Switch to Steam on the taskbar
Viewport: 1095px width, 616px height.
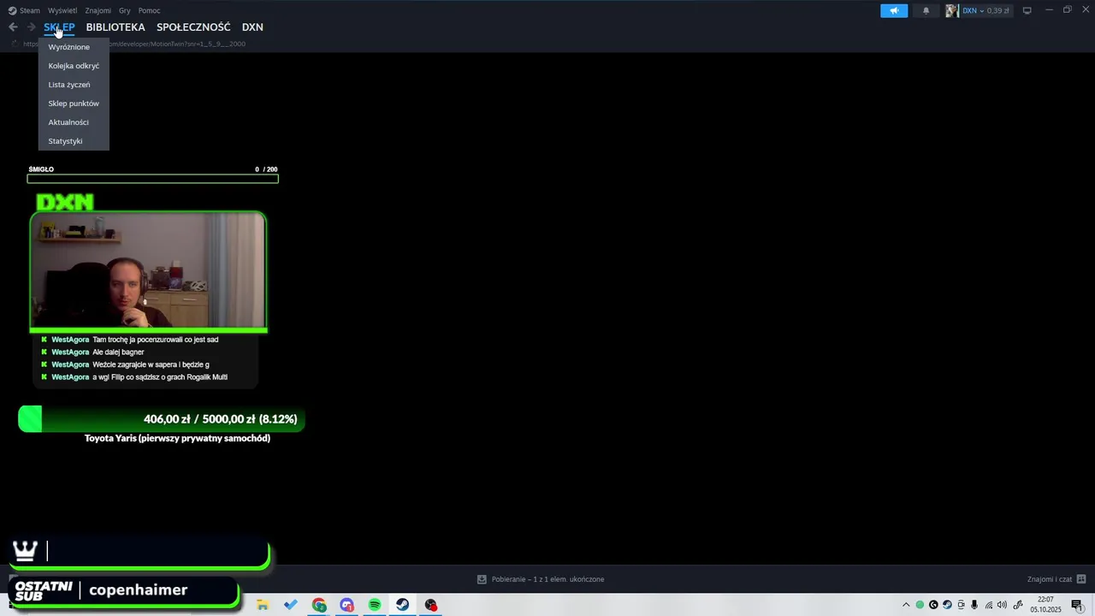[402, 605]
